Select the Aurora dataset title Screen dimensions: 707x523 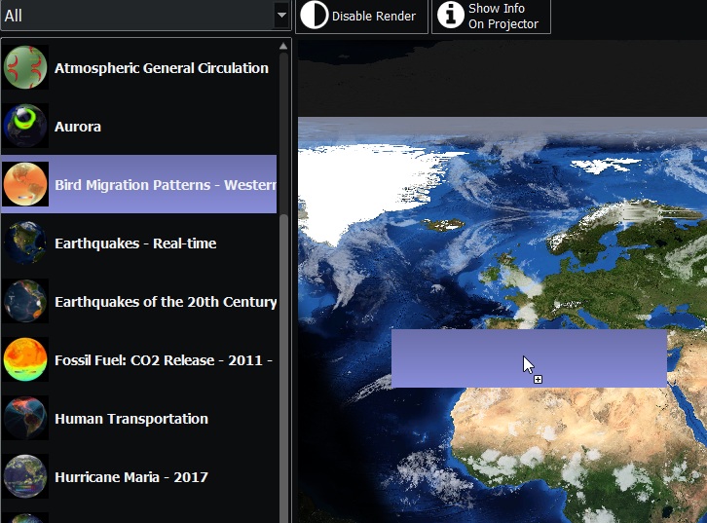[x=78, y=127]
